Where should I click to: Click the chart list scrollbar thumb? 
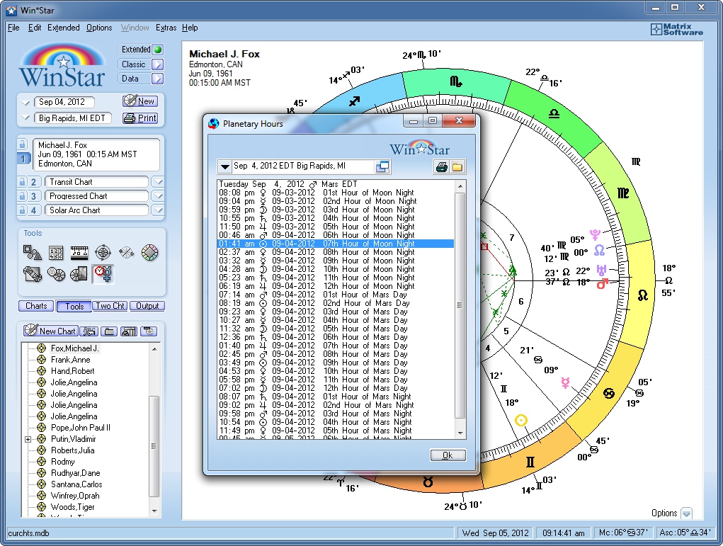pyautogui.click(x=154, y=446)
